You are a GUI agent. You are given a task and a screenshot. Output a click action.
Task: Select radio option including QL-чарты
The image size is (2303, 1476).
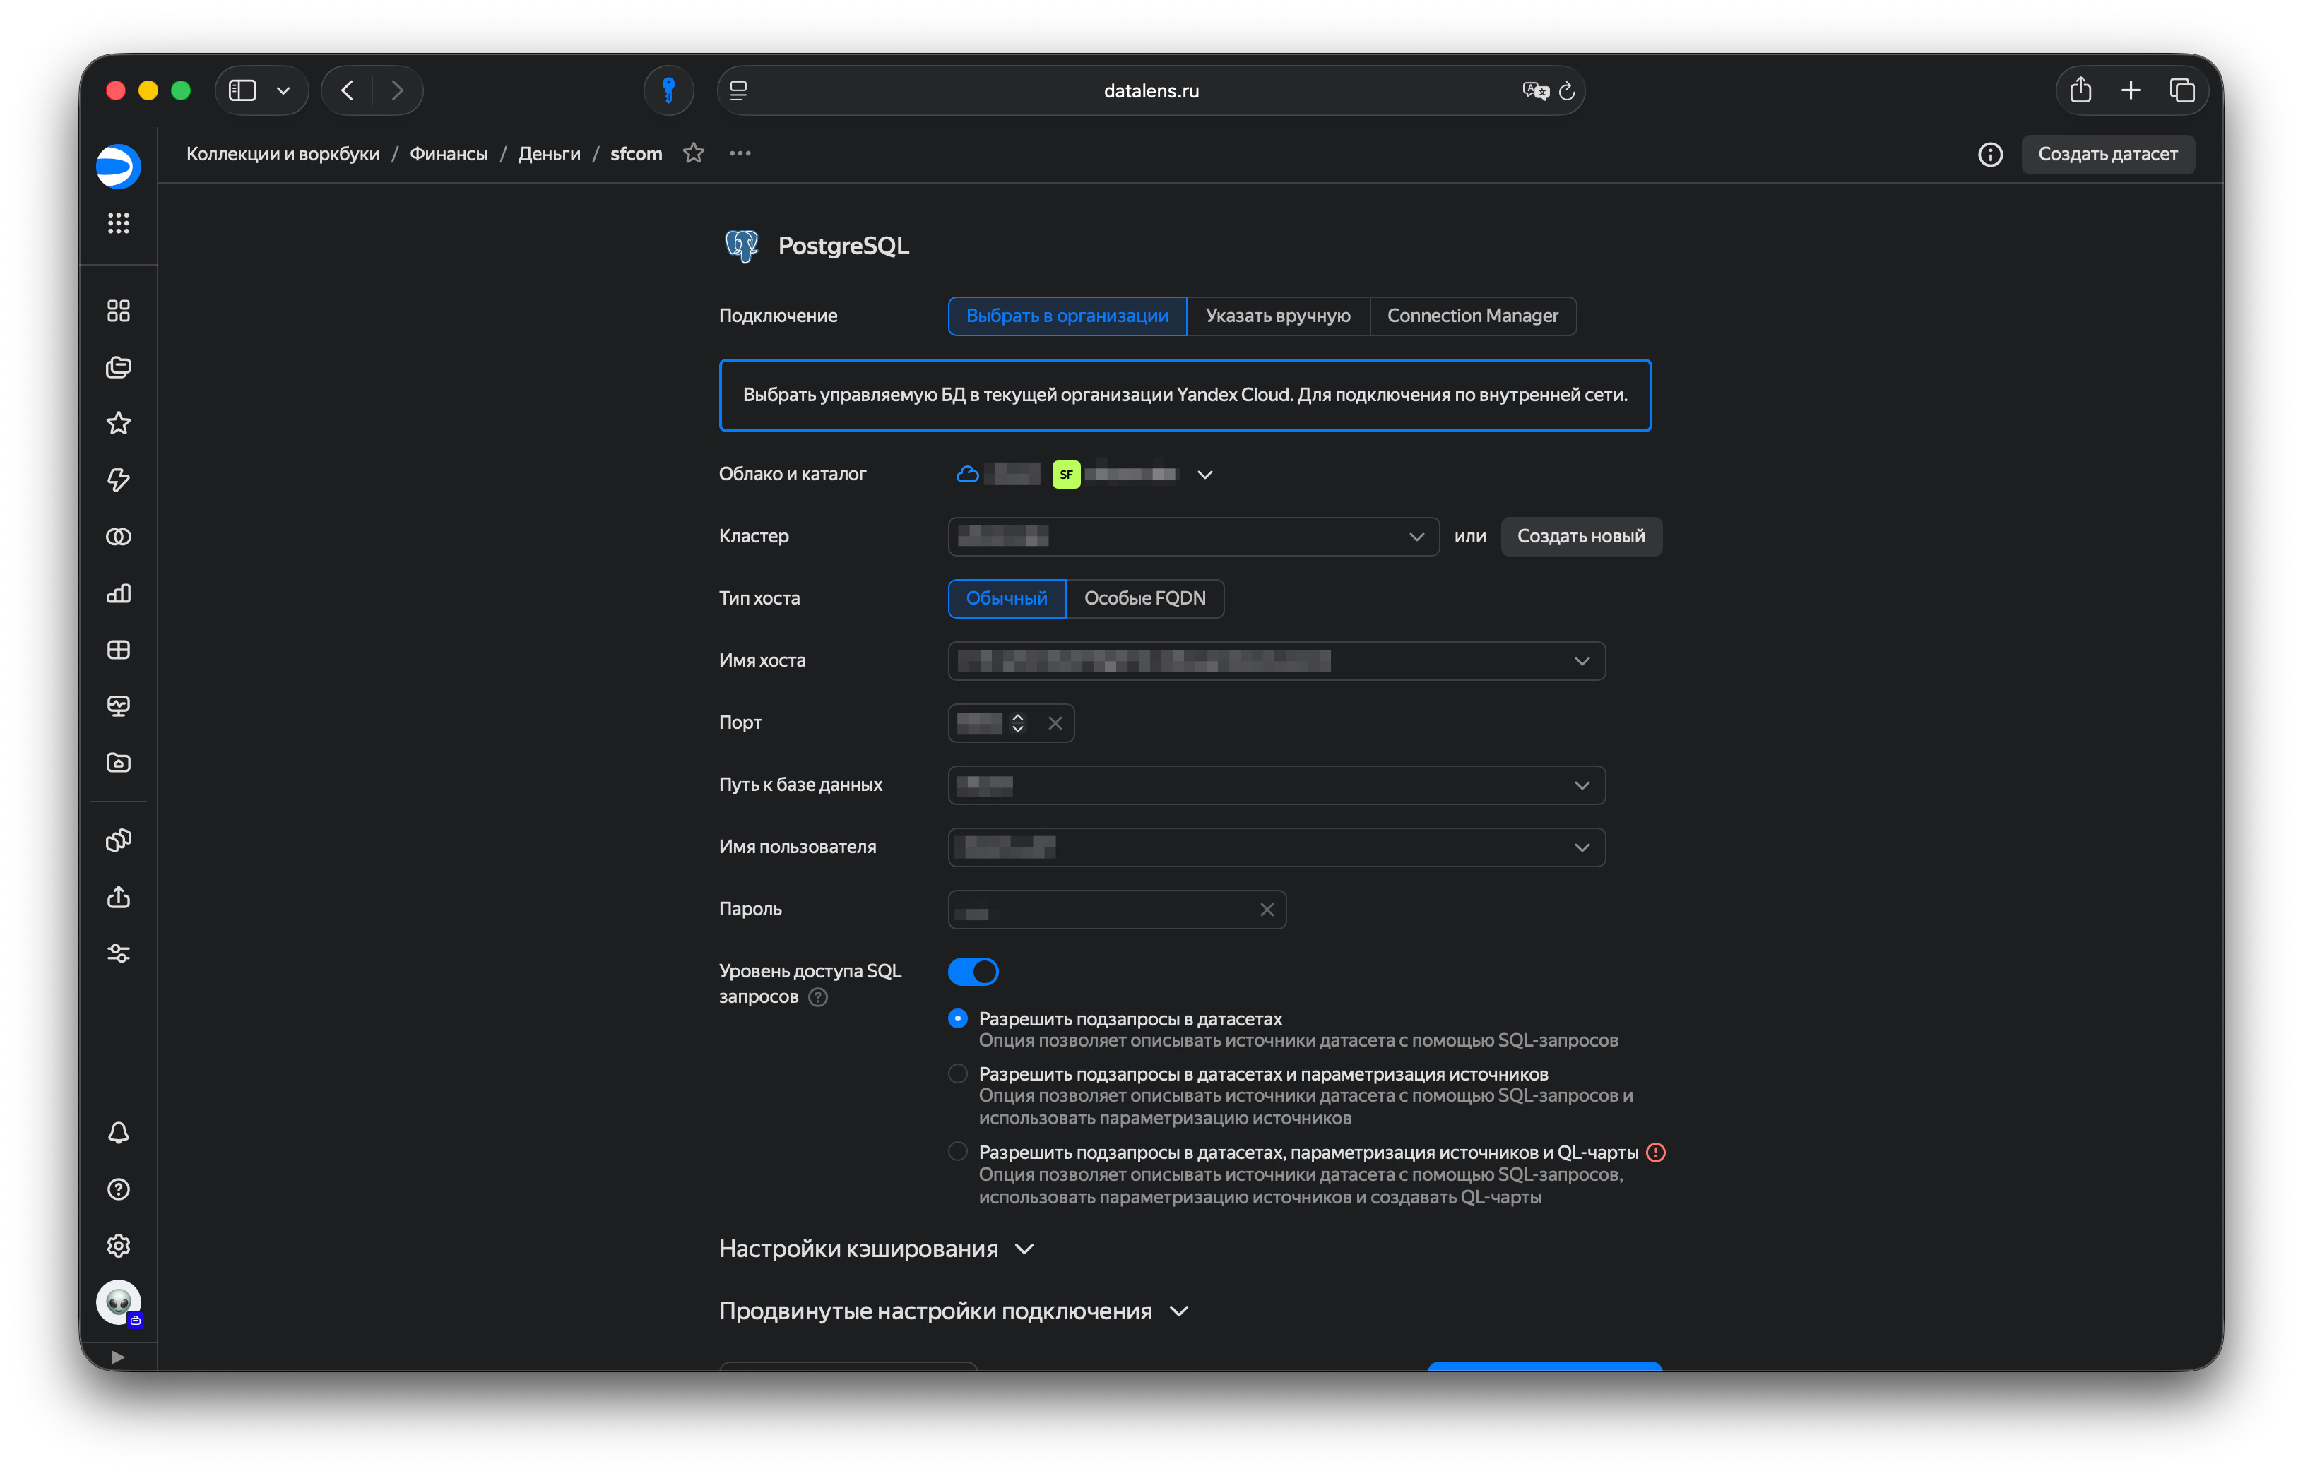click(x=957, y=1152)
